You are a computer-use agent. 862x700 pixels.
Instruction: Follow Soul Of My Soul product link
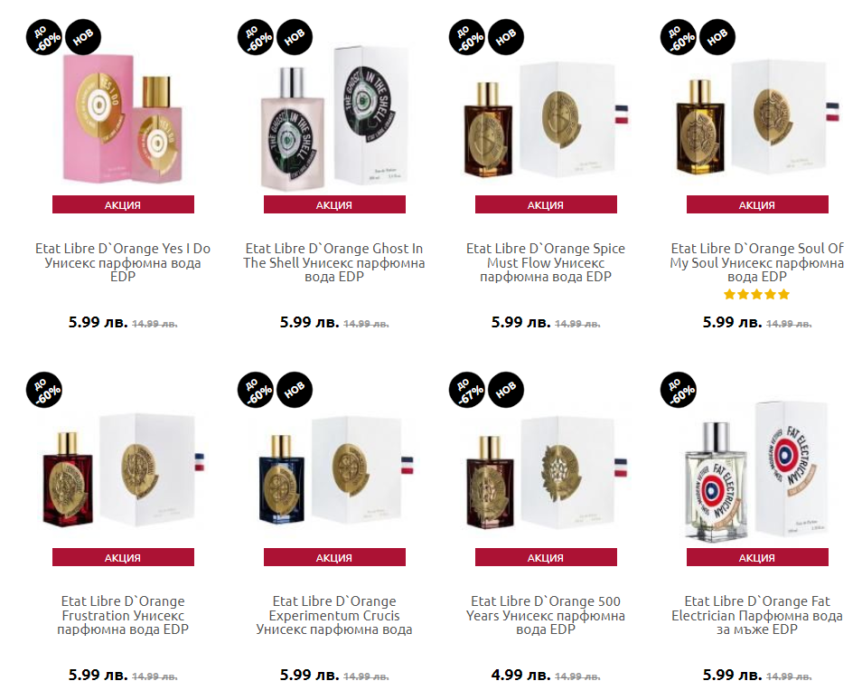pyautogui.click(x=757, y=262)
